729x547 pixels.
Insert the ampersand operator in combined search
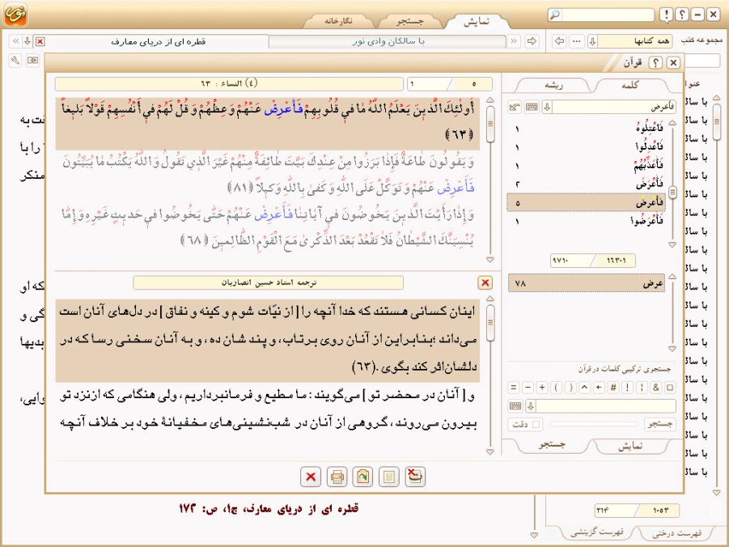pyautogui.click(x=656, y=387)
